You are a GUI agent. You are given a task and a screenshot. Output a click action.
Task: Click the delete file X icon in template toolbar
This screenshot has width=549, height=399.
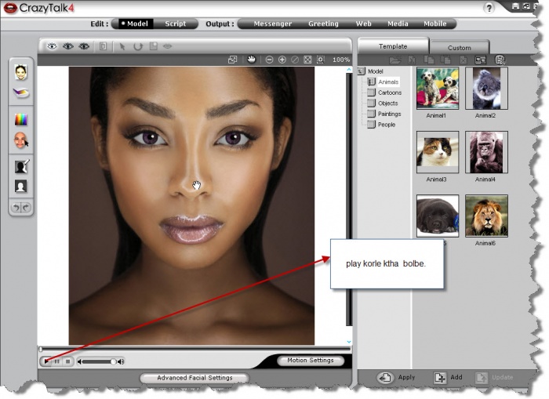tap(464, 60)
